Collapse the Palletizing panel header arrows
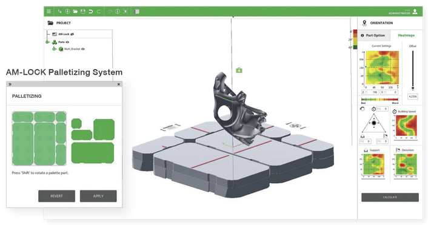Screen dimensions: 428x225 [10, 84]
